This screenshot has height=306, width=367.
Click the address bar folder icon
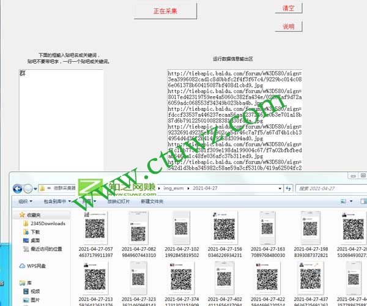pos(42,188)
